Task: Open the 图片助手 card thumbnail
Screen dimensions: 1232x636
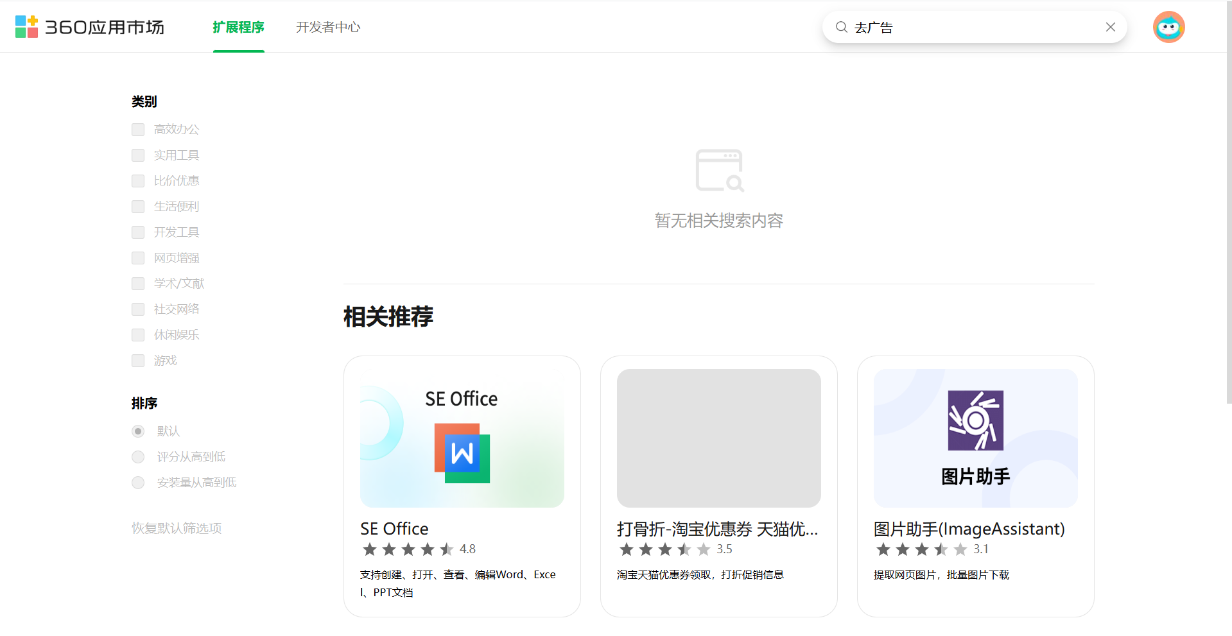Action: click(976, 438)
